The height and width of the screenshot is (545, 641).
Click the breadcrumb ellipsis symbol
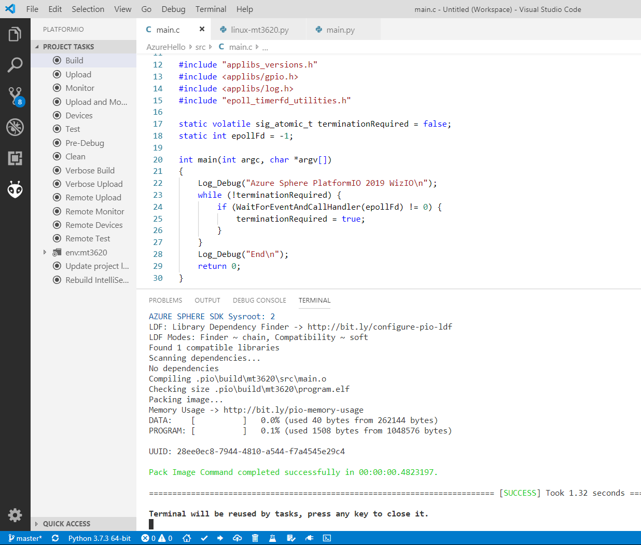(x=265, y=47)
